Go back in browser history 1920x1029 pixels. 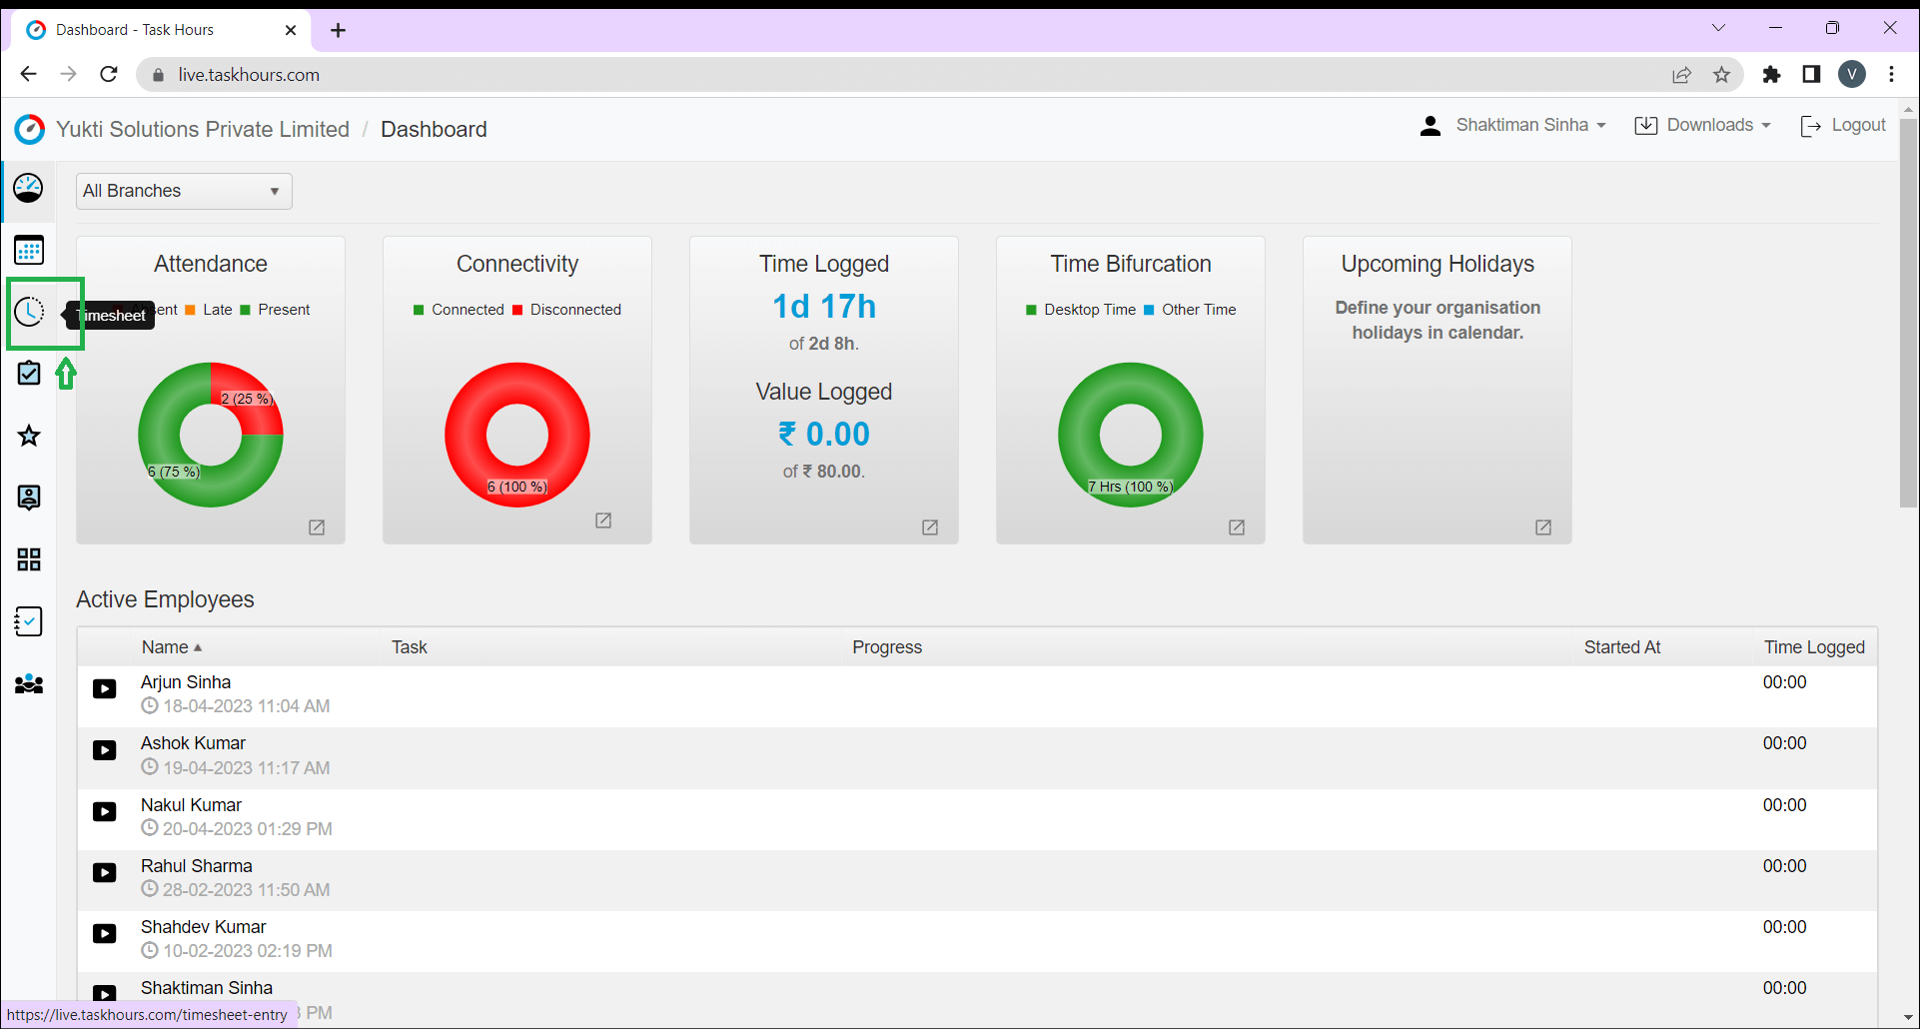click(28, 74)
